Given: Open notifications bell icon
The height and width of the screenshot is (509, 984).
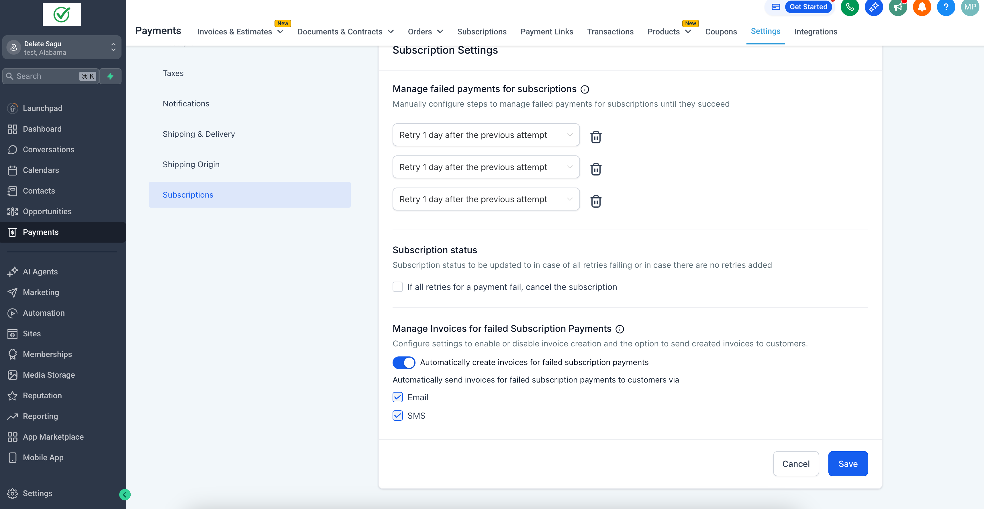Looking at the screenshot, I should coord(921,7).
